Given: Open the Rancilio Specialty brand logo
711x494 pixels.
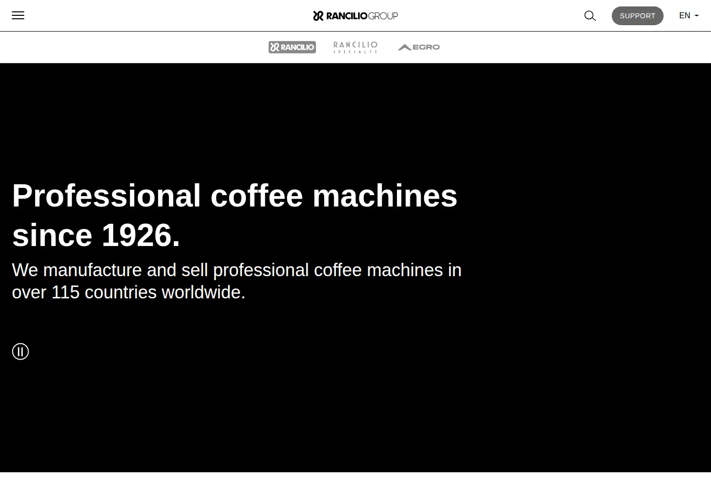Looking at the screenshot, I should coord(355,47).
